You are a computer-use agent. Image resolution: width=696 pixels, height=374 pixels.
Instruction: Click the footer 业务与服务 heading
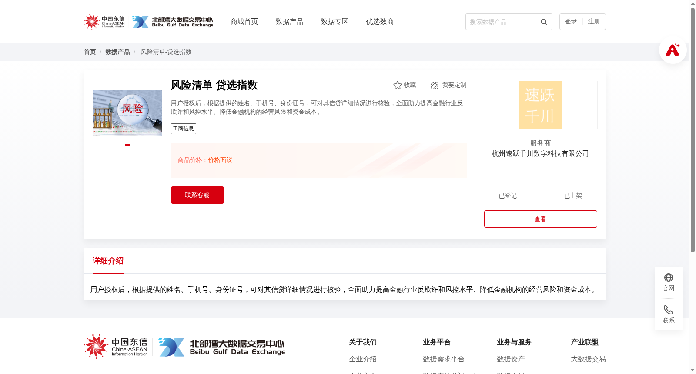tap(514, 342)
